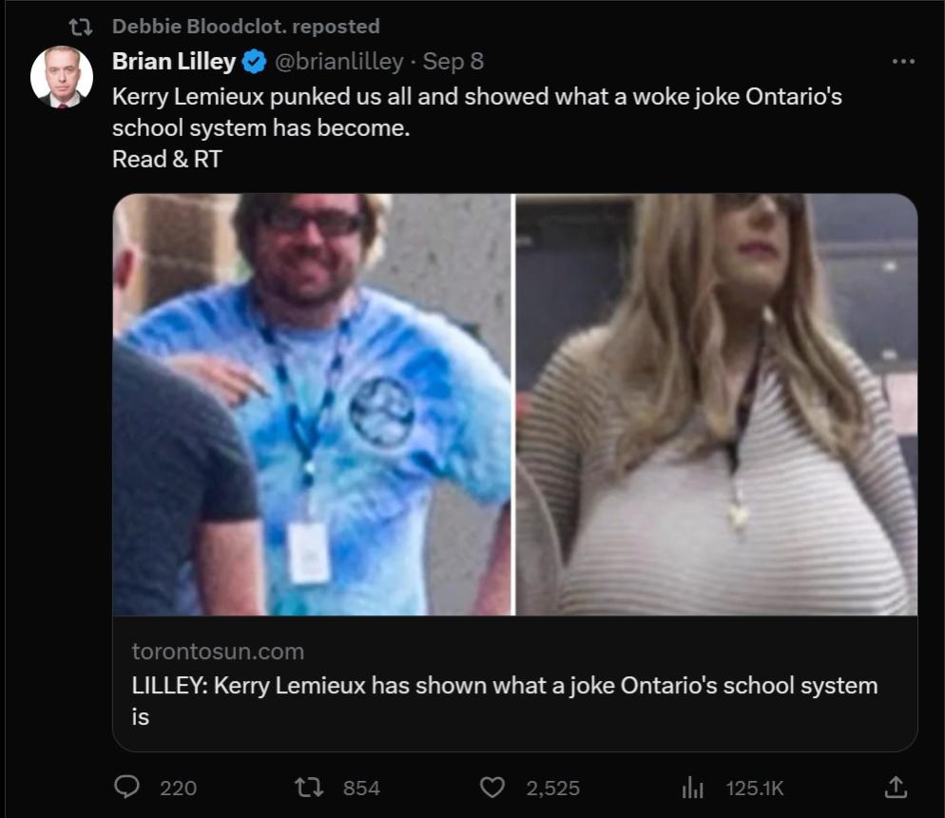Screen dimensions: 945x818
Task: Click the Sep 8 timestamp
Action: tap(453, 62)
